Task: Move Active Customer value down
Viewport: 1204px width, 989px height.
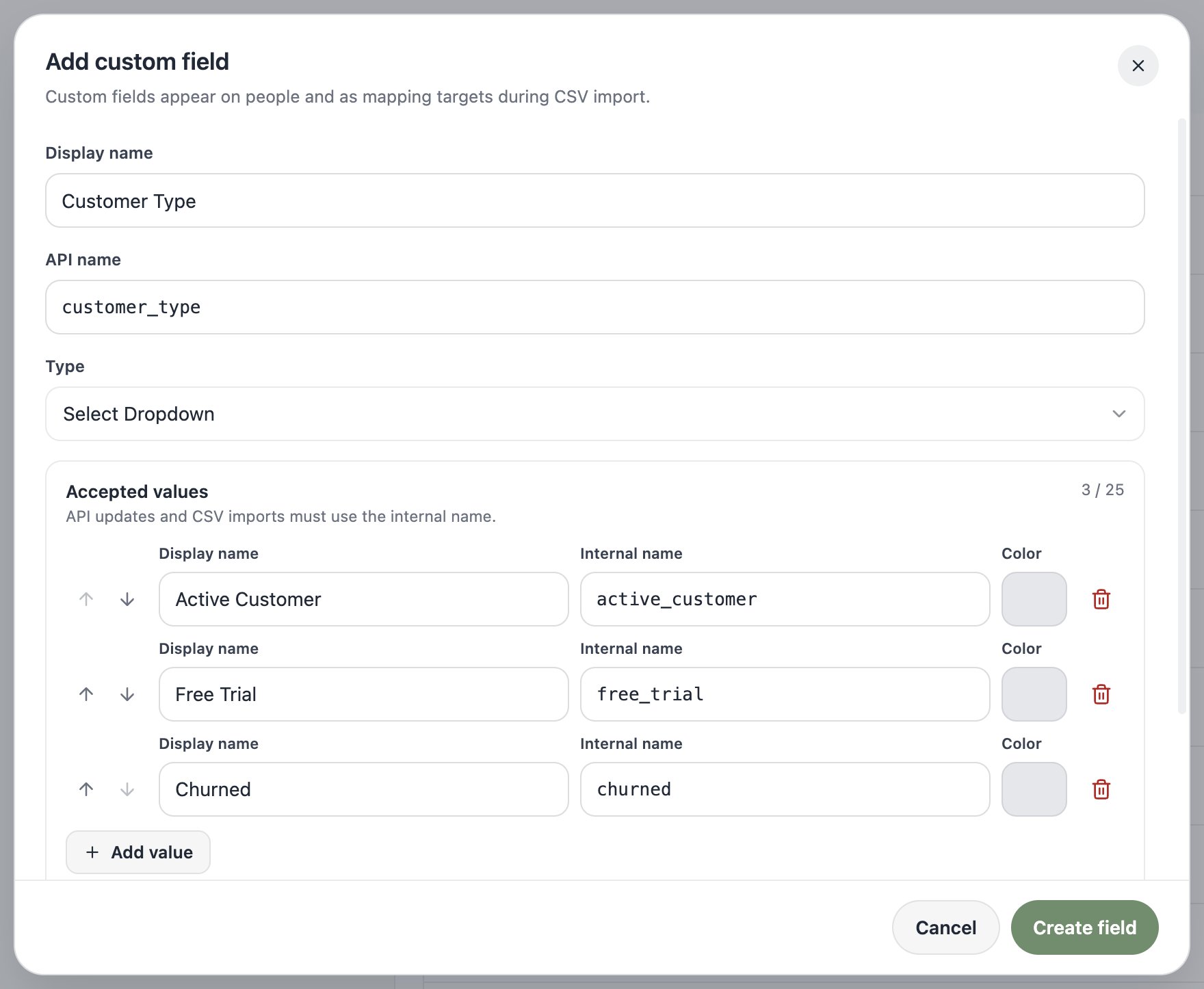Action: [127, 599]
